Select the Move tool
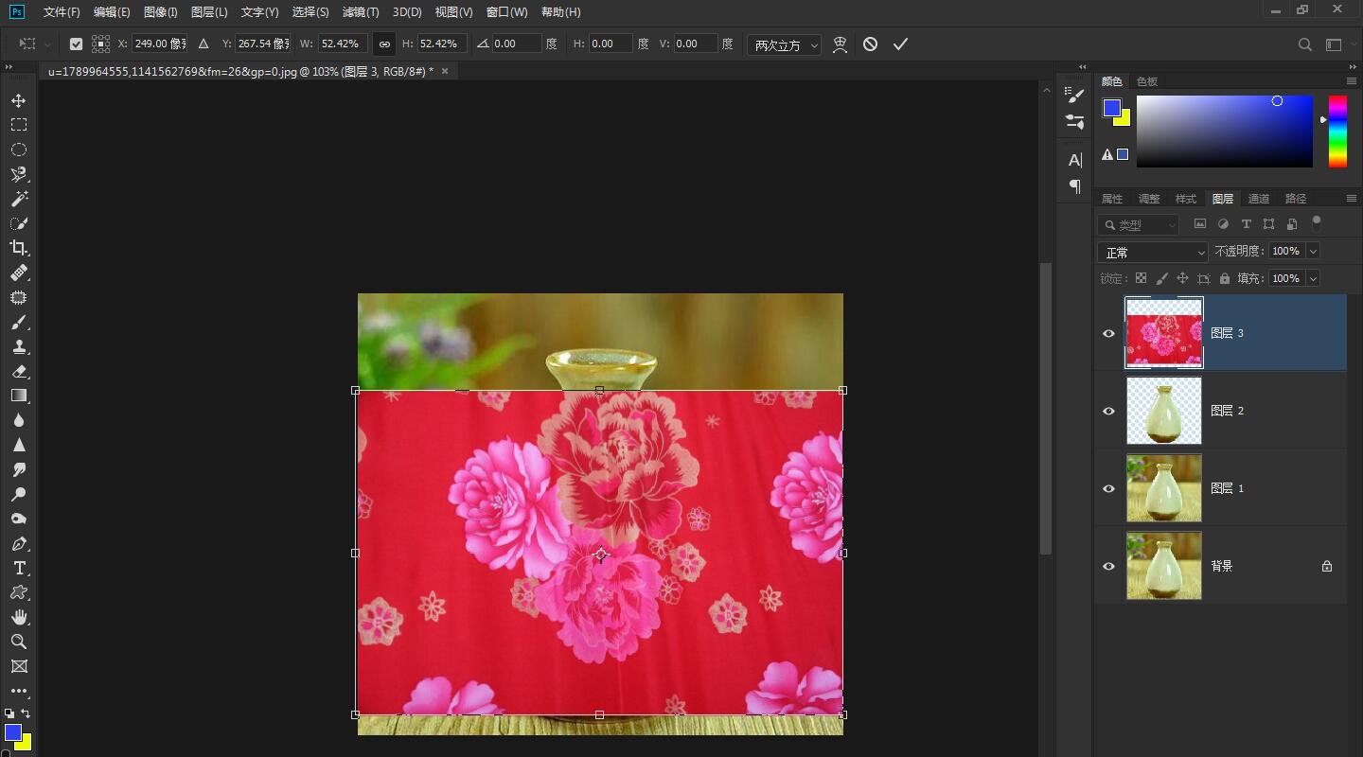Viewport: 1363px width, 757px height. click(18, 100)
